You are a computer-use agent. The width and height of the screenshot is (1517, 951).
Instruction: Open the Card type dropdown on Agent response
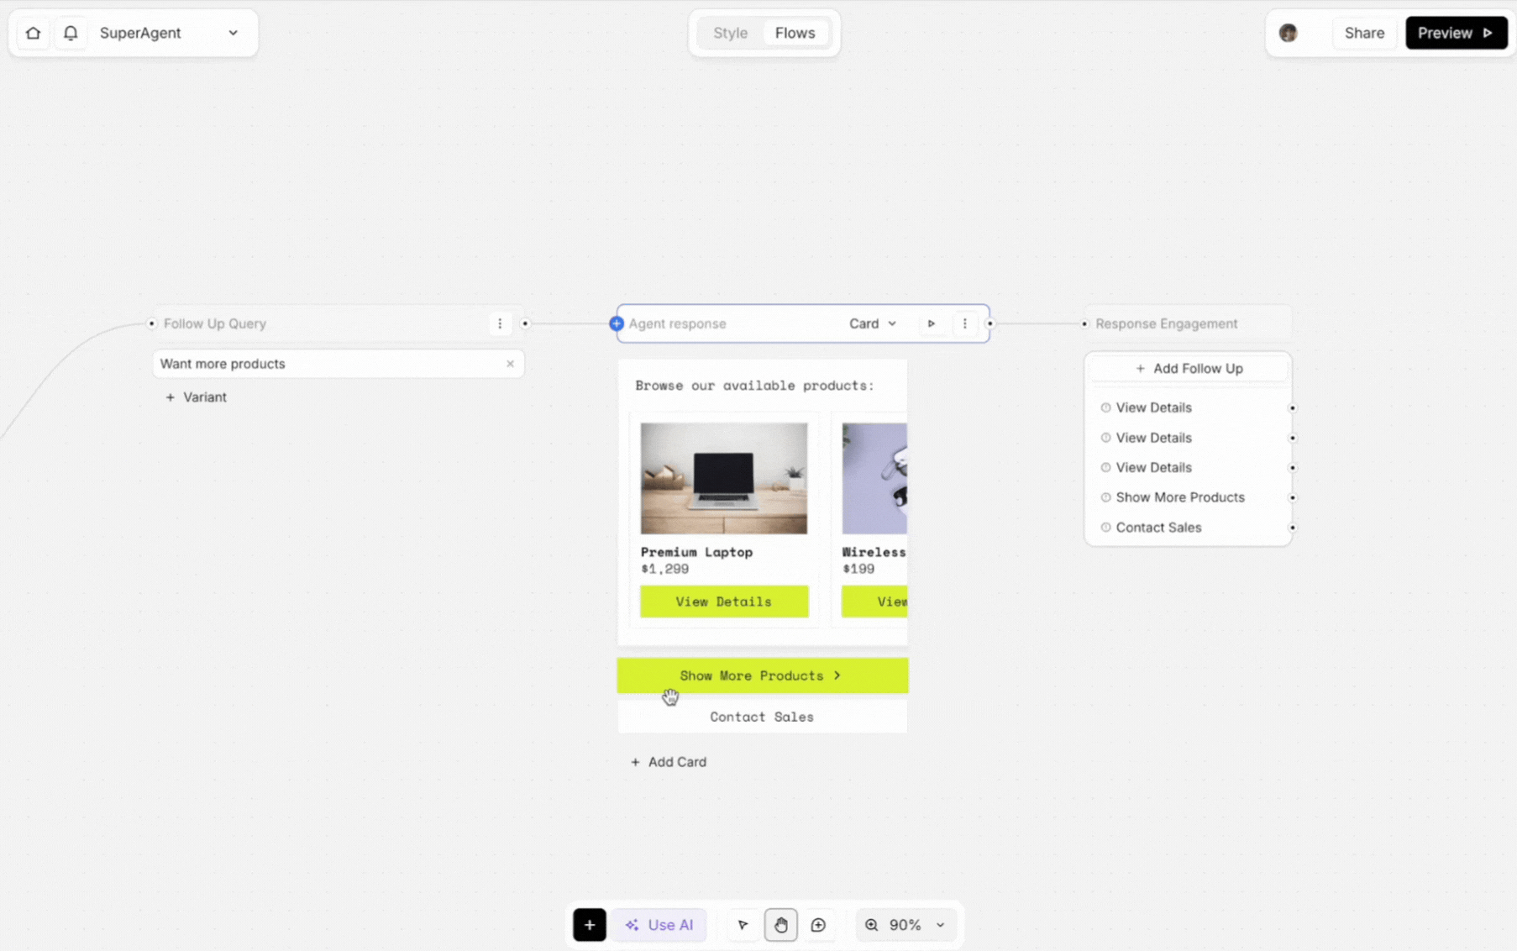pos(873,323)
